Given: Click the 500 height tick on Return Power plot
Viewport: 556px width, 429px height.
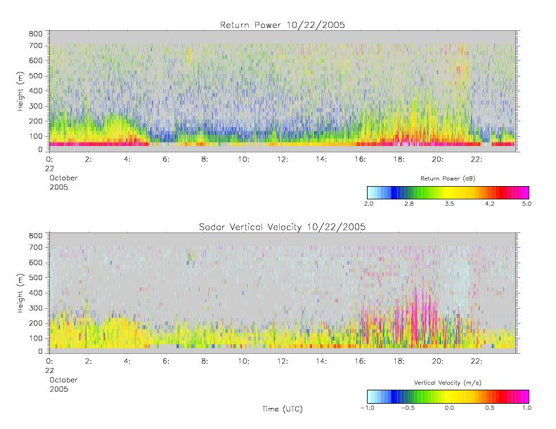Looking at the screenshot, I should pyautogui.click(x=35, y=76).
